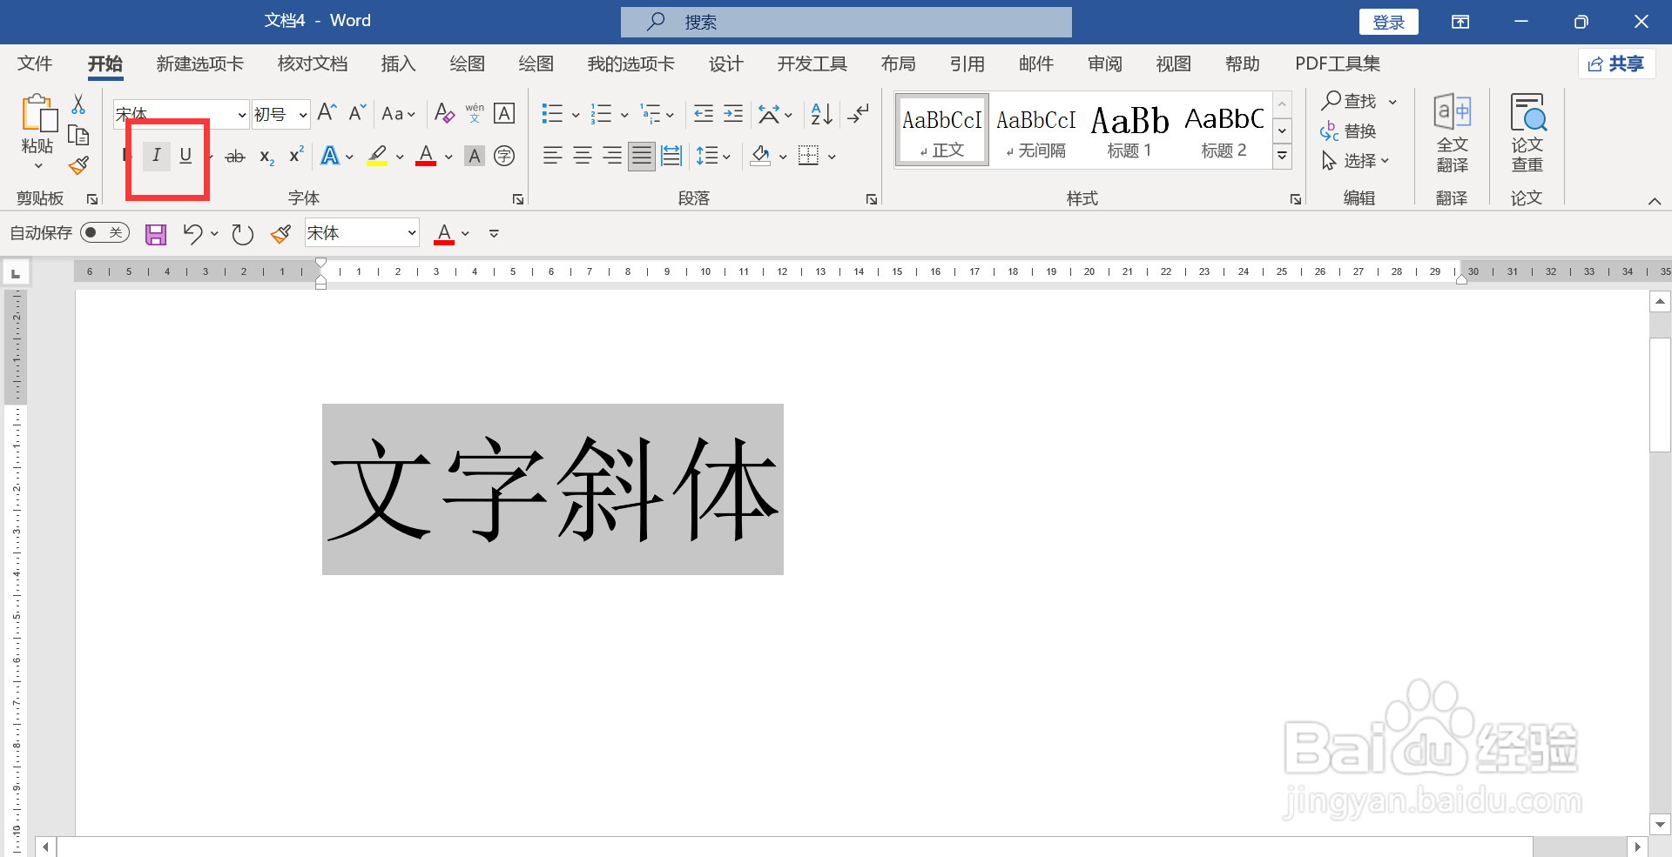The width and height of the screenshot is (1672, 857).
Task: Expand numbered list options arrow
Action: click(624, 115)
